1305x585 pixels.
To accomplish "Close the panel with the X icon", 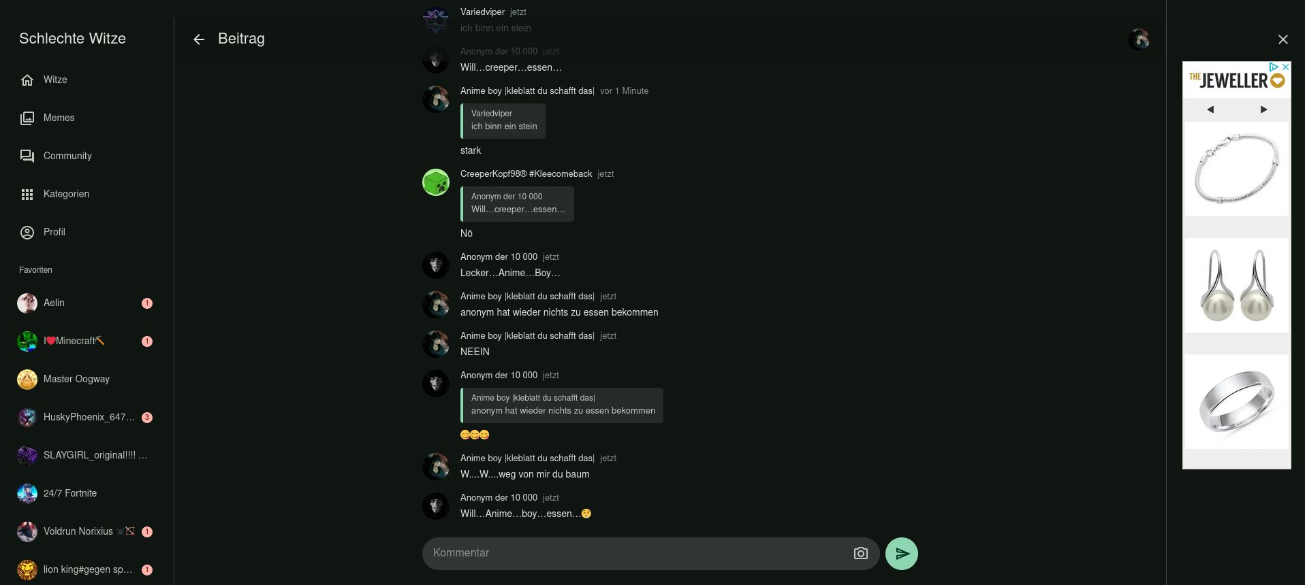I will tap(1283, 39).
